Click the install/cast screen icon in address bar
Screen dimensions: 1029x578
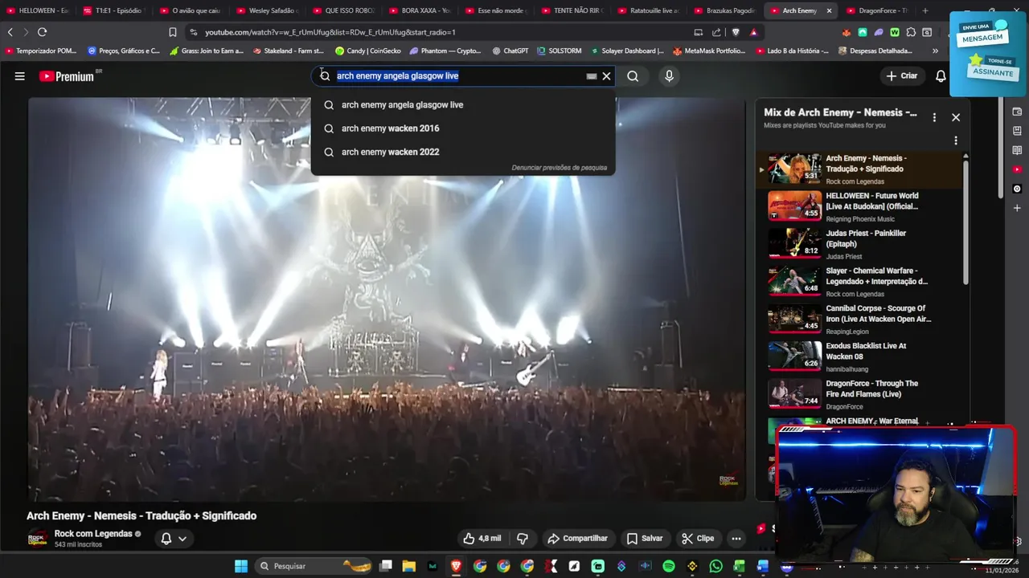(x=698, y=32)
